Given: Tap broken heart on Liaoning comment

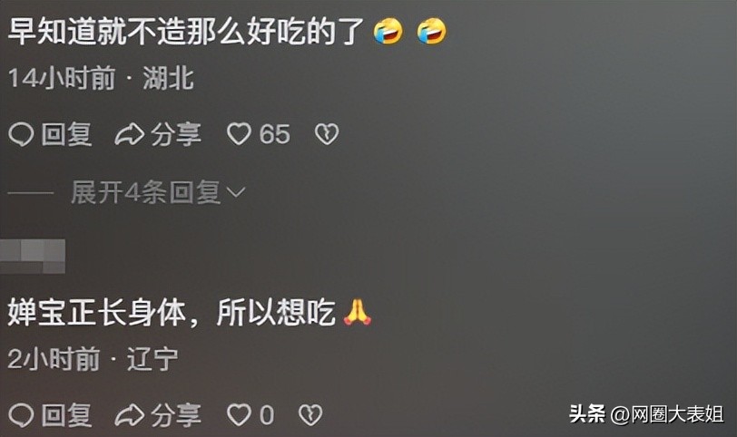Looking at the screenshot, I should coord(310,415).
